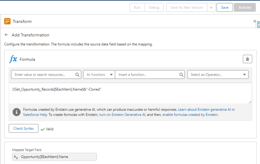Click the Activate button
Screen dimensions: 260x164
(x=245, y=7)
